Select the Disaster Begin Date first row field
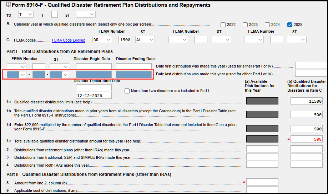The image size is (328, 194). tap(94, 66)
